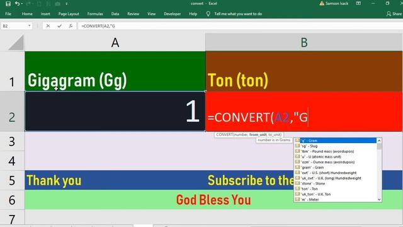Select column A header
The width and height of the screenshot is (403, 227).
(115, 42)
